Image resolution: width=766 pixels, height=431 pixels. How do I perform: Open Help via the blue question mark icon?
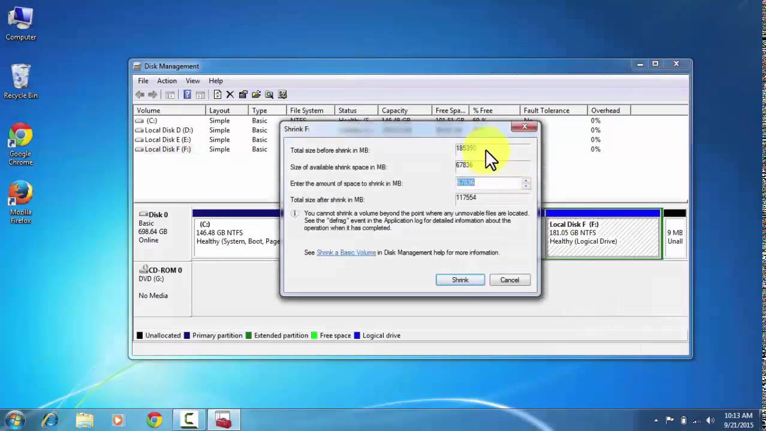(x=187, y=95)
